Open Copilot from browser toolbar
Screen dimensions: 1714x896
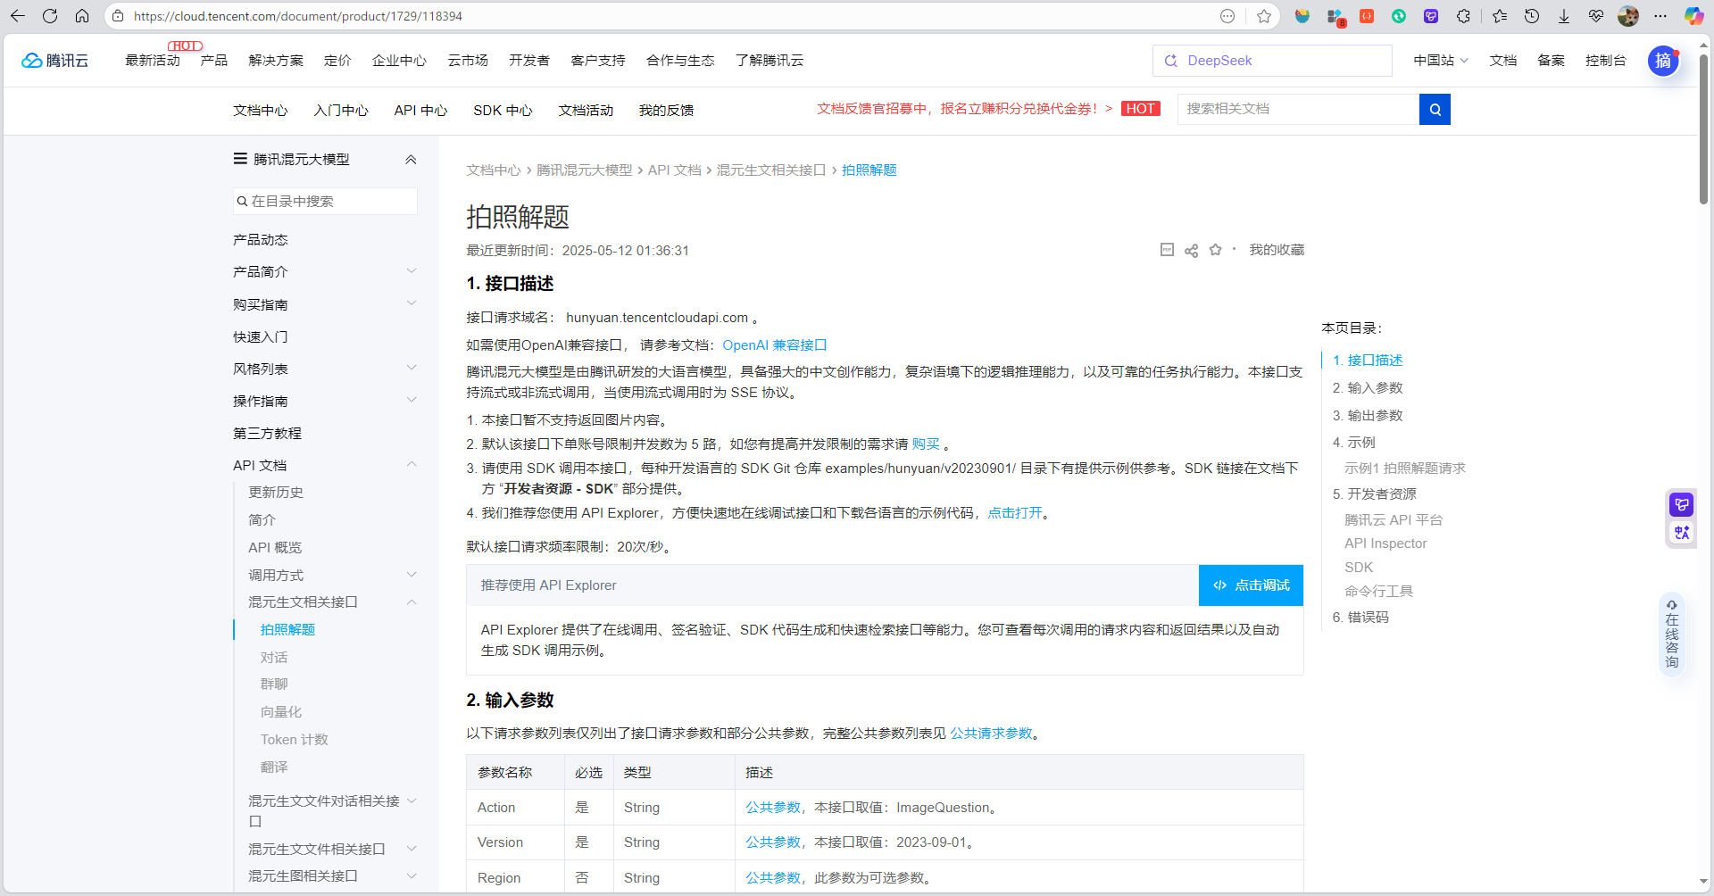click(1693, 15)
